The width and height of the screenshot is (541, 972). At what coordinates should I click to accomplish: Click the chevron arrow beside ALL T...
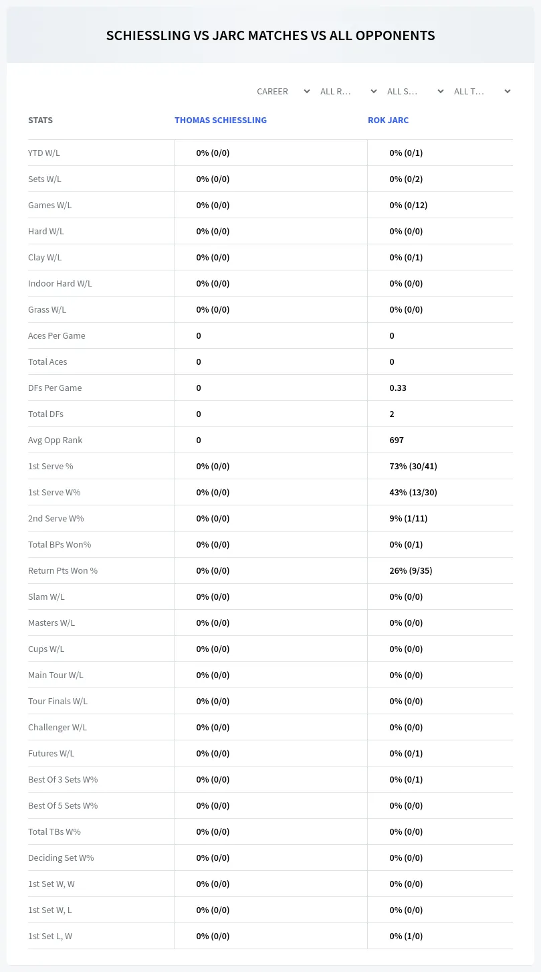tap(508, 91)
